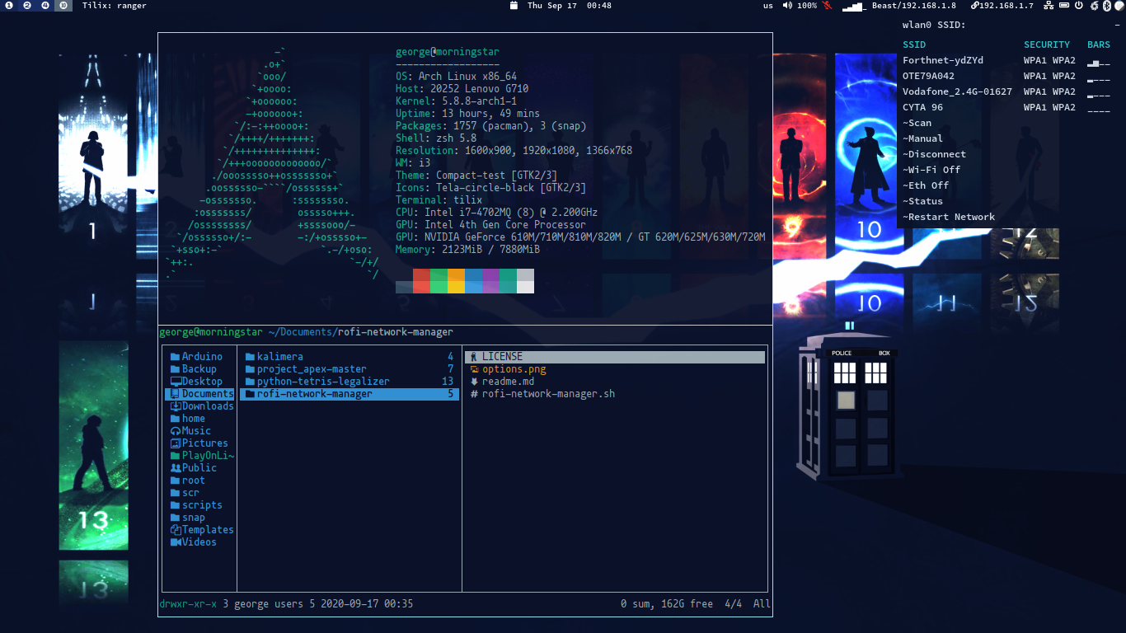Click the Public people icon in ranger

[175, 468]
